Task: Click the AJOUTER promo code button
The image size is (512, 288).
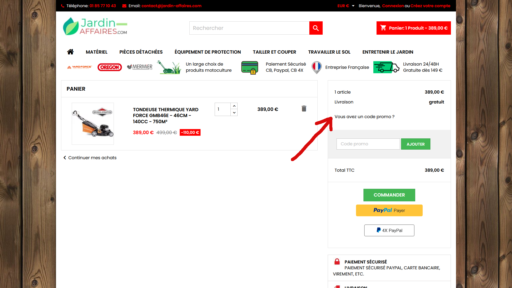Action: pyautogui.click(x=416, y=144)
